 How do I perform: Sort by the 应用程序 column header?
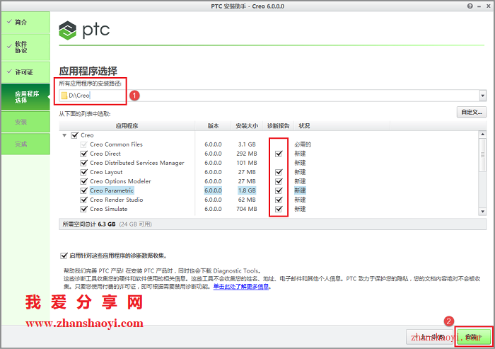coord(127,126)
